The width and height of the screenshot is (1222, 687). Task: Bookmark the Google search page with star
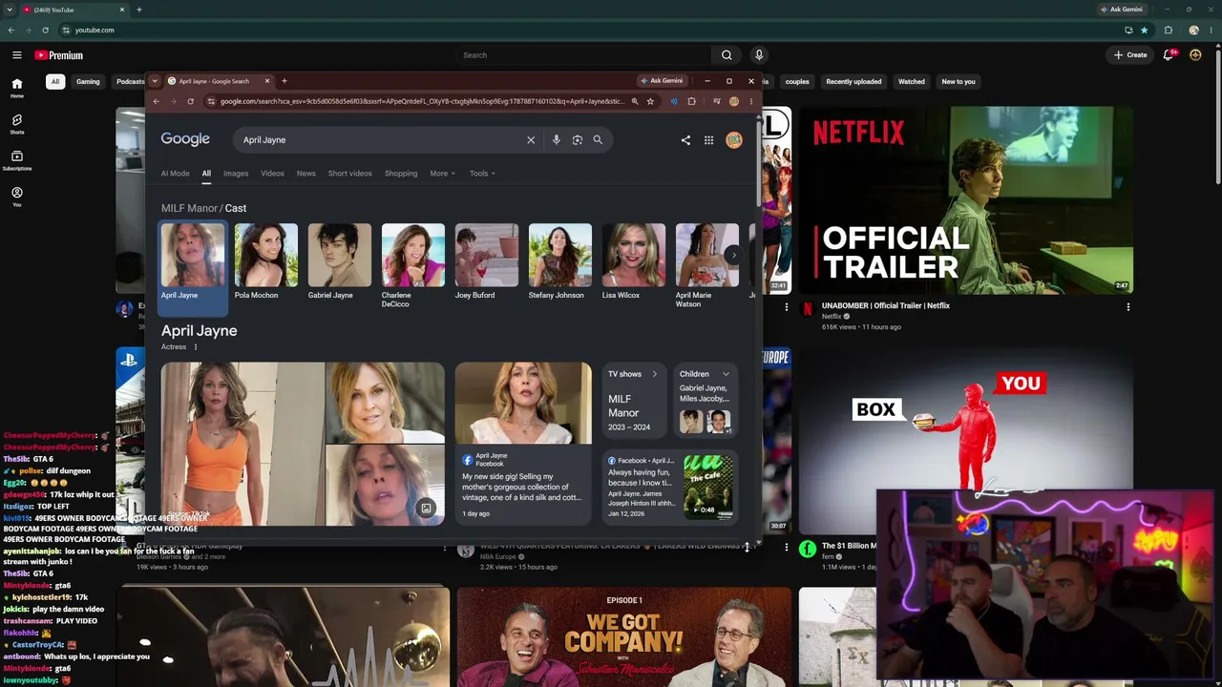coord(650,101)
